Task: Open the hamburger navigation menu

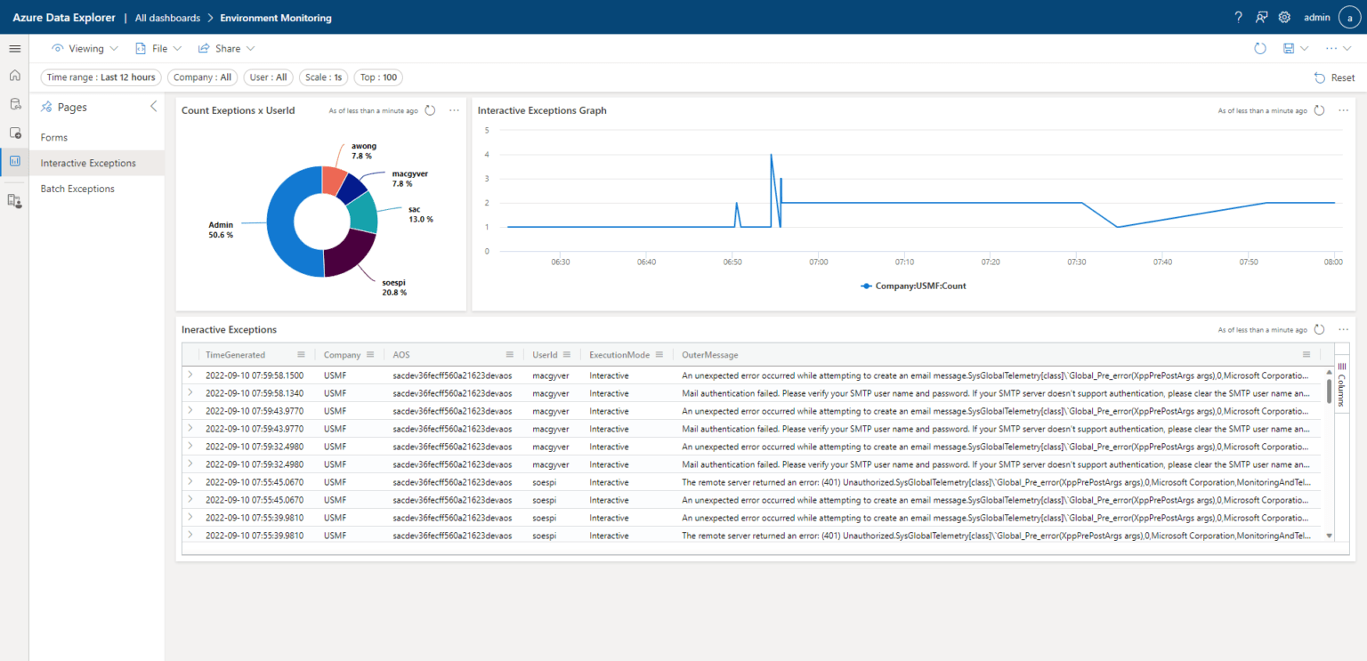Action: tap(14, 48)
